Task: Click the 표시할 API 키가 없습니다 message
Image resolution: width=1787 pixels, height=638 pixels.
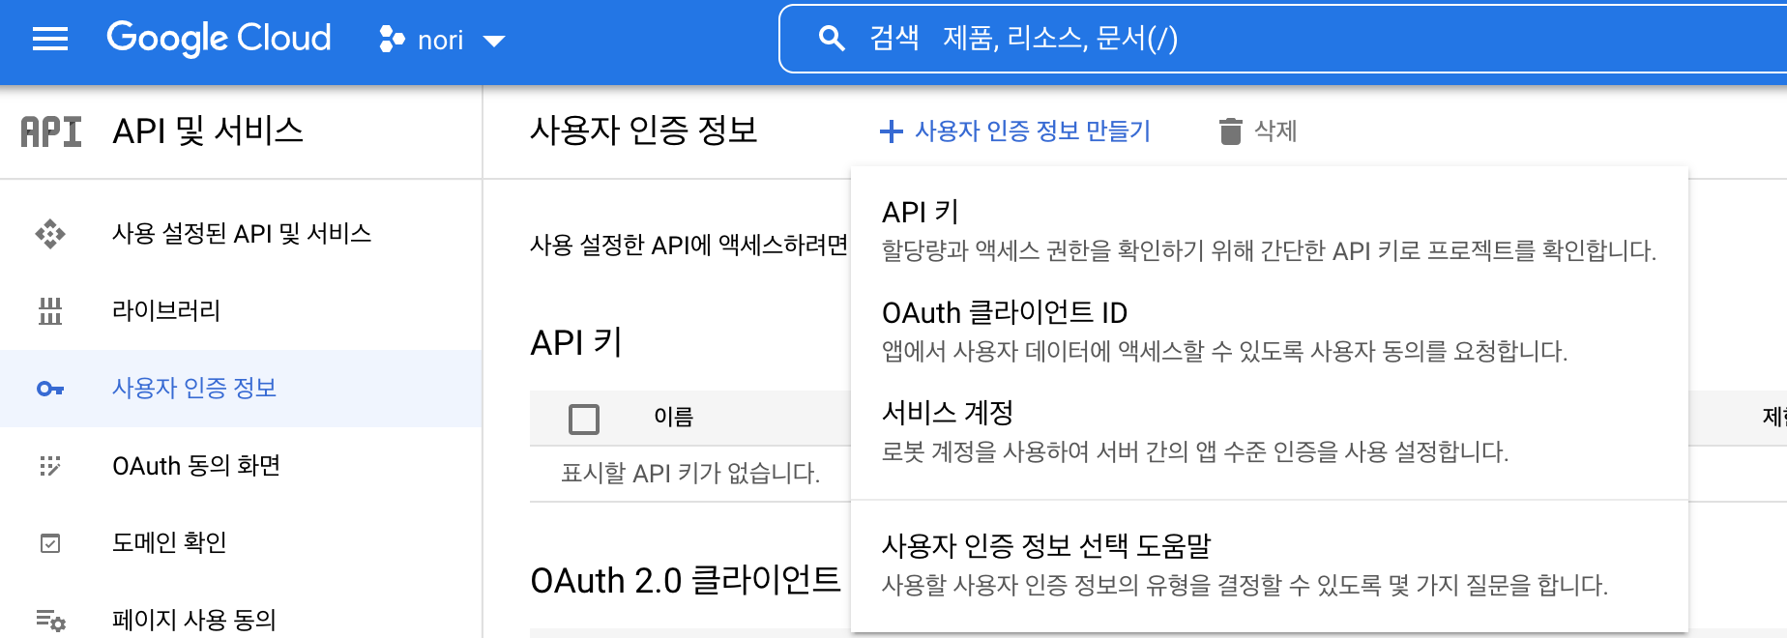Action: point(690,474)
